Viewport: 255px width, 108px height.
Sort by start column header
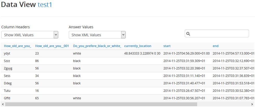click(167, 46)
